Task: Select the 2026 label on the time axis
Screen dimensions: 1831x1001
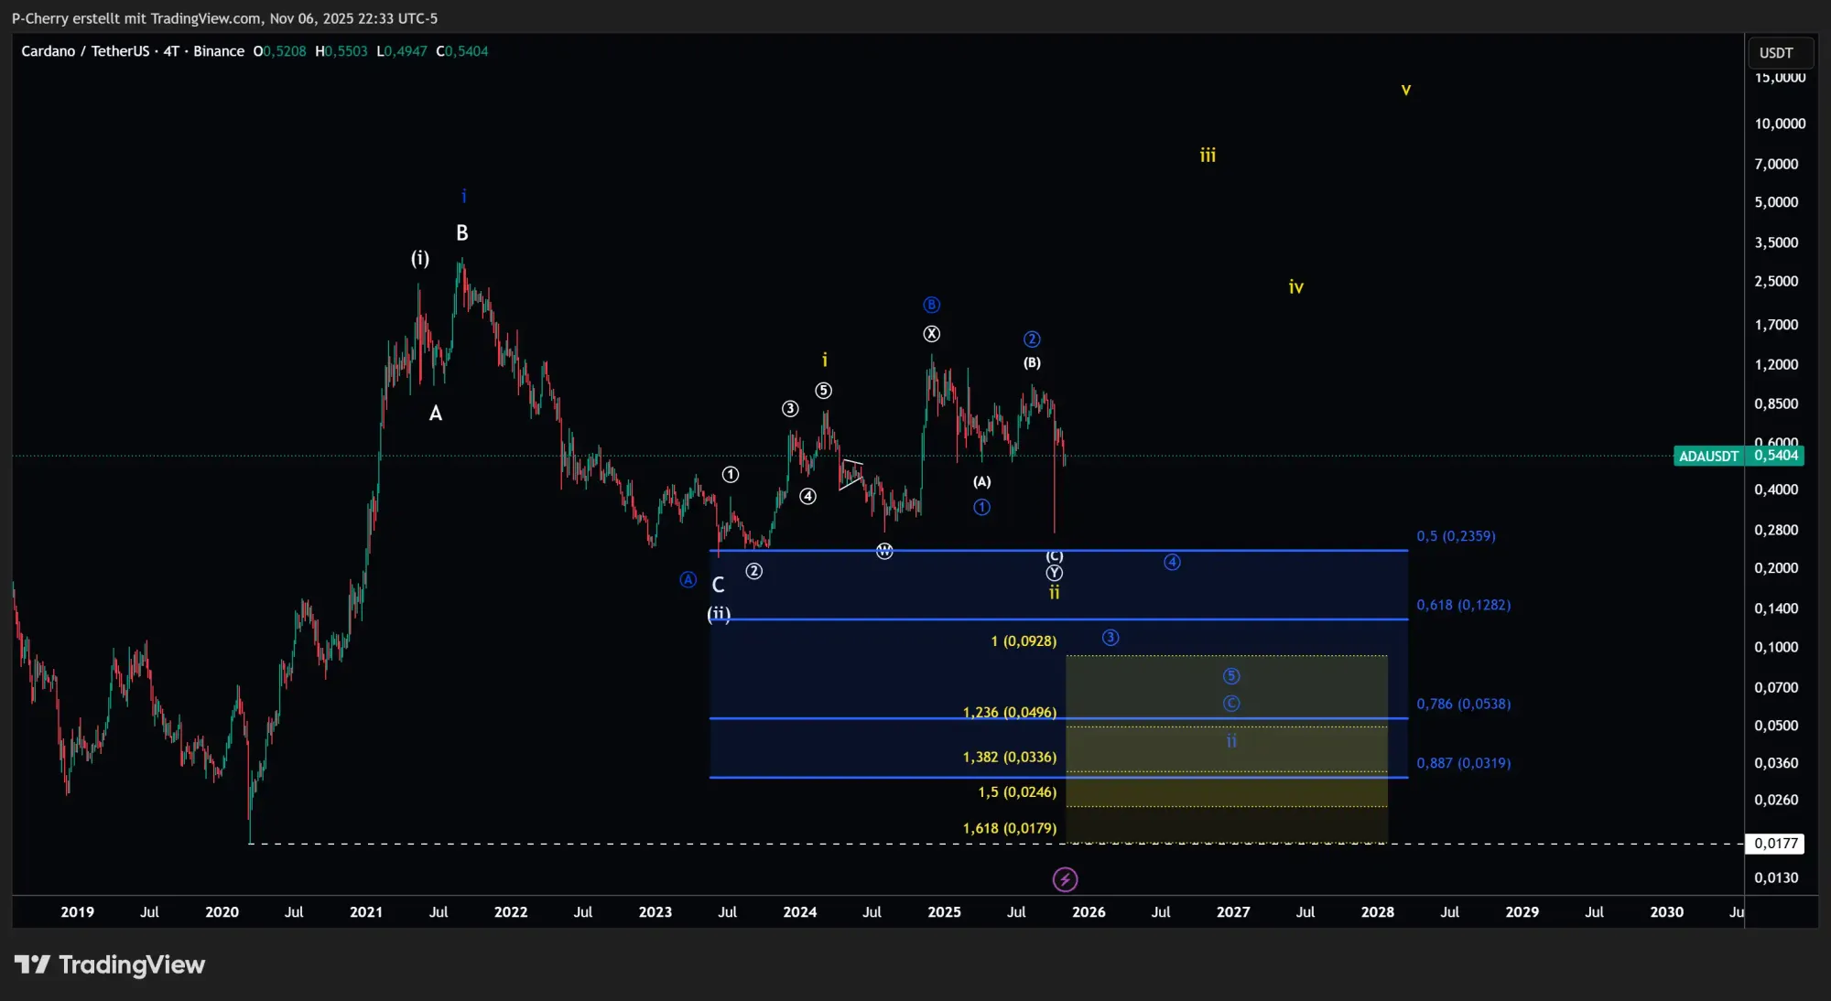Action: pos(1089,912)
